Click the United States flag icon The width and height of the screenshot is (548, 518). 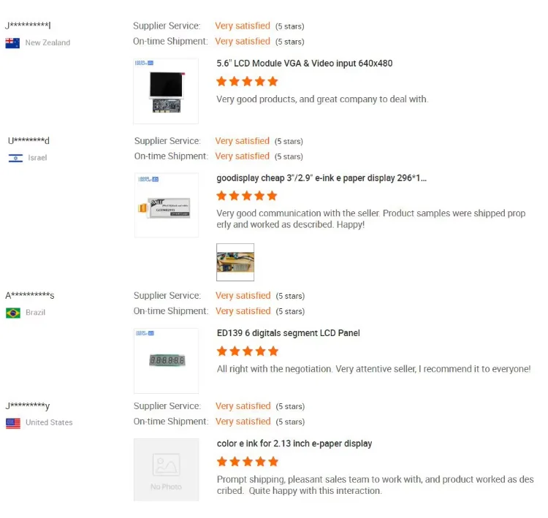point(13,423)
